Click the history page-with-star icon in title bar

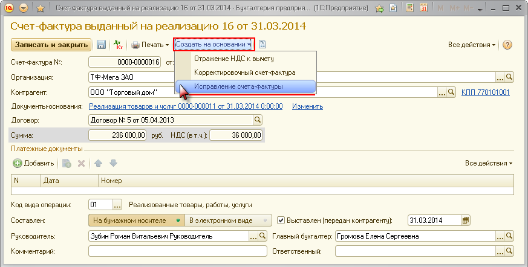tap(393, 8)
